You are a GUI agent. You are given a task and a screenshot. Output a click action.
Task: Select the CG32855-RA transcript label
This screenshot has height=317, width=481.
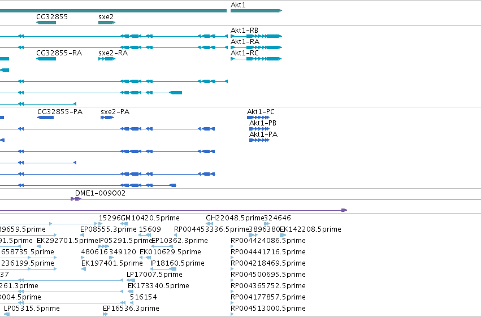click(x=59, y=53)
